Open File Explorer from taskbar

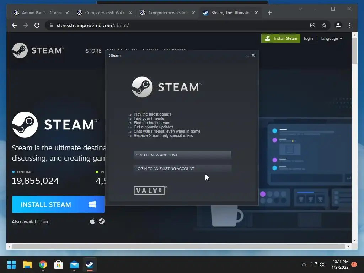click(x=27, y=264)
